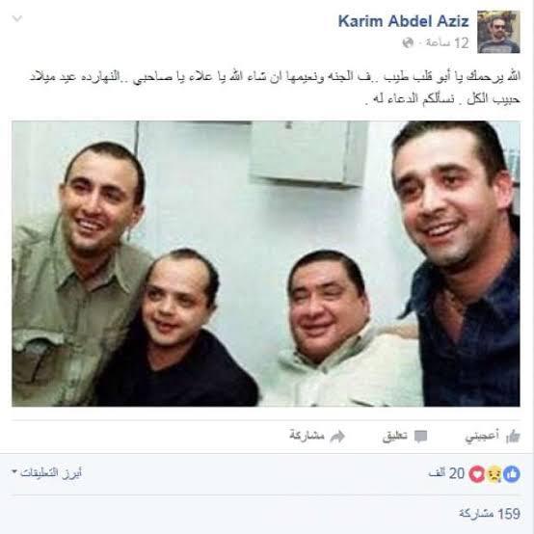Image resolution: width=534 pixels, height=534 pixels.
Task: Click the small arrow beside أبرز التعليقات
Action: (x=14, y=472)
